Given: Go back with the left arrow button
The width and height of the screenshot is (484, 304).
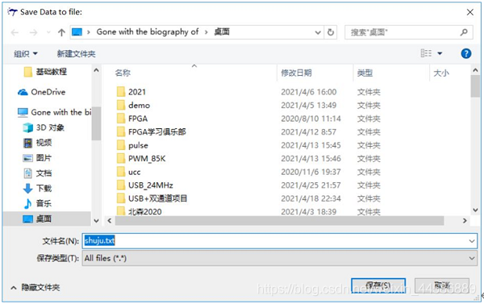Looking at the screenshot, I should click(15, 32).
